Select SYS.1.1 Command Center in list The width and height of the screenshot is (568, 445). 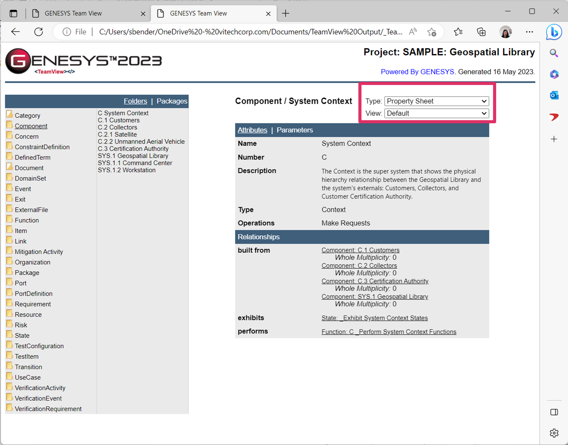tap(135, 163)
